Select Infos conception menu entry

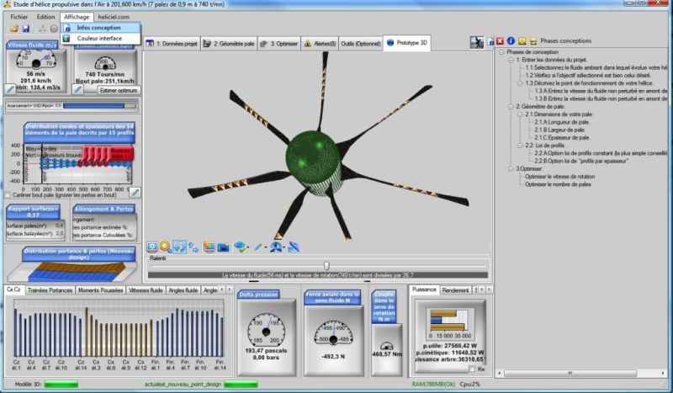tap(100, 28)
